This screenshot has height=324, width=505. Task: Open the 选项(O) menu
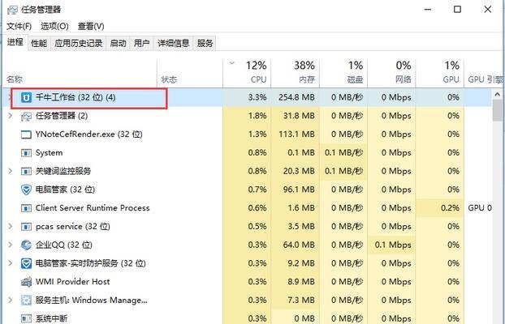tap(54, 26)
